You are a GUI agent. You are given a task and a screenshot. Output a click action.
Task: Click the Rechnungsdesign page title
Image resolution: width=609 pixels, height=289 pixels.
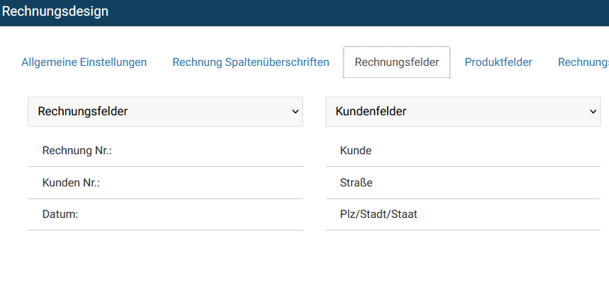click(55, 11)
